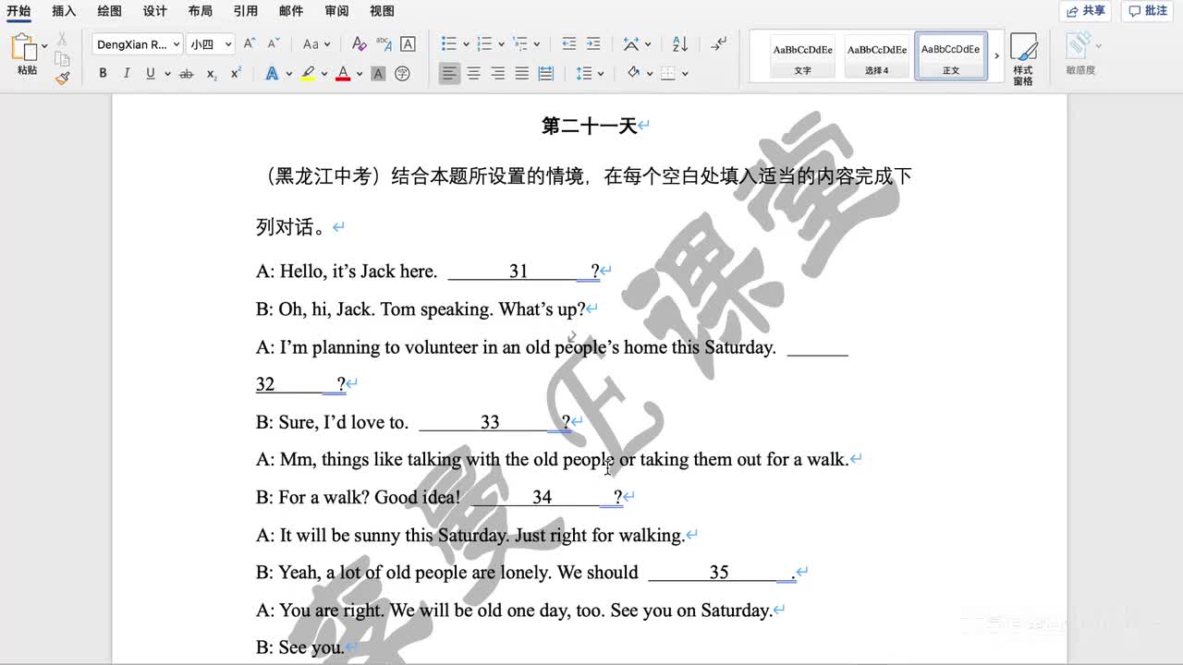Click the bullet list icon

[449, 43]
